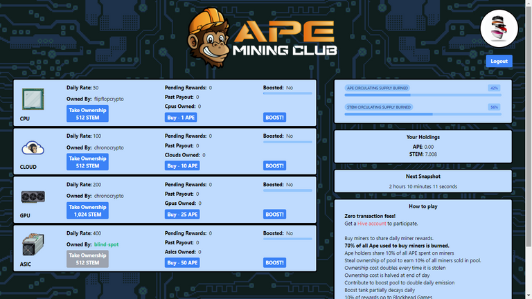Click the Next Snapshot countdown timer

[x=423, y=186]
